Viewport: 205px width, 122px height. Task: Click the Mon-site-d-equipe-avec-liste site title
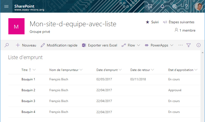(x=73, y=24)
